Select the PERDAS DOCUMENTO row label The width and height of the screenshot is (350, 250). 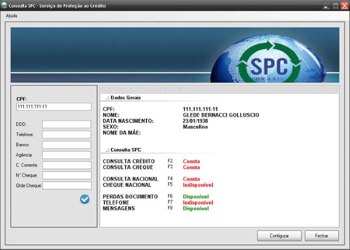[x=130, y=196]
